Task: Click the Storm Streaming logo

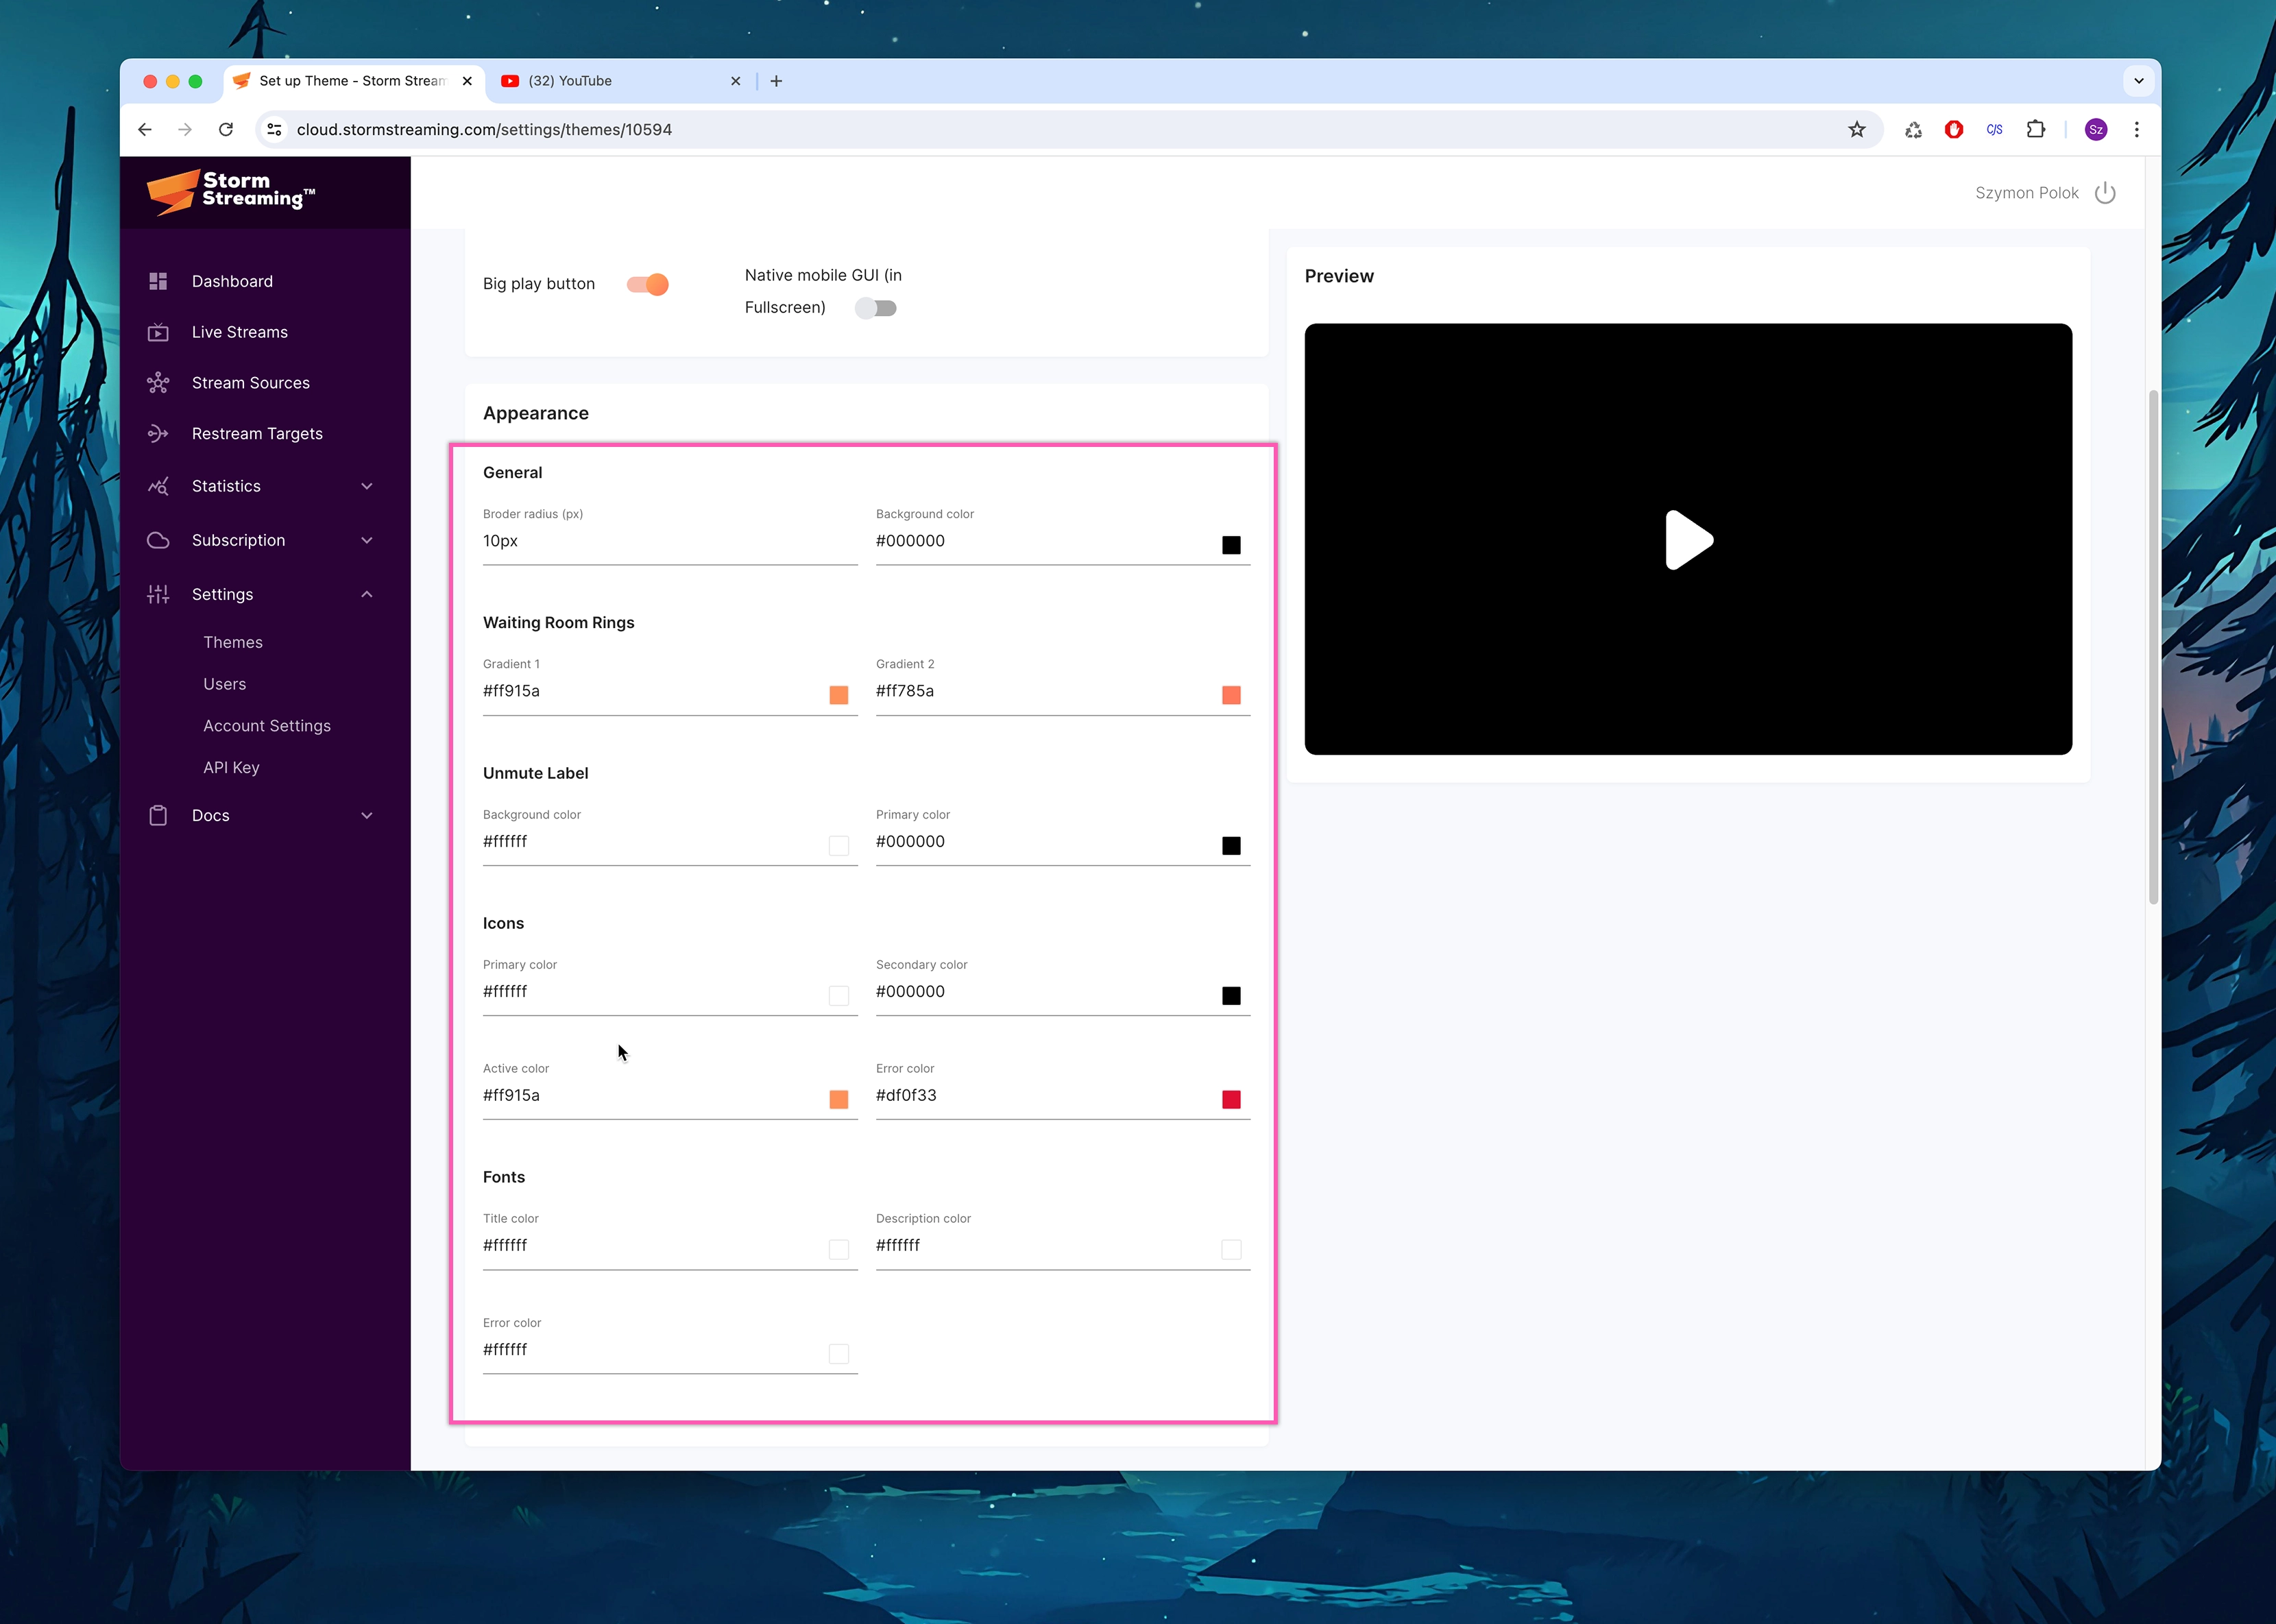Action: point(229,192)
